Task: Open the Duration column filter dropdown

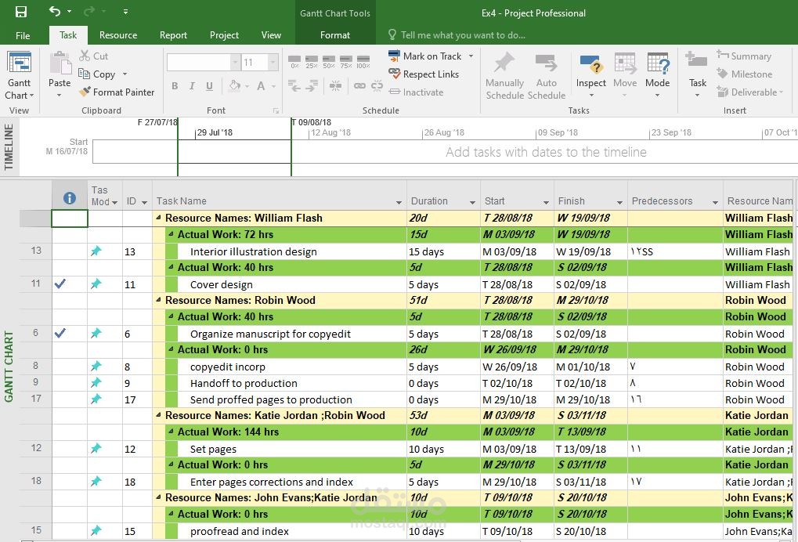Action: coord(472,202)
